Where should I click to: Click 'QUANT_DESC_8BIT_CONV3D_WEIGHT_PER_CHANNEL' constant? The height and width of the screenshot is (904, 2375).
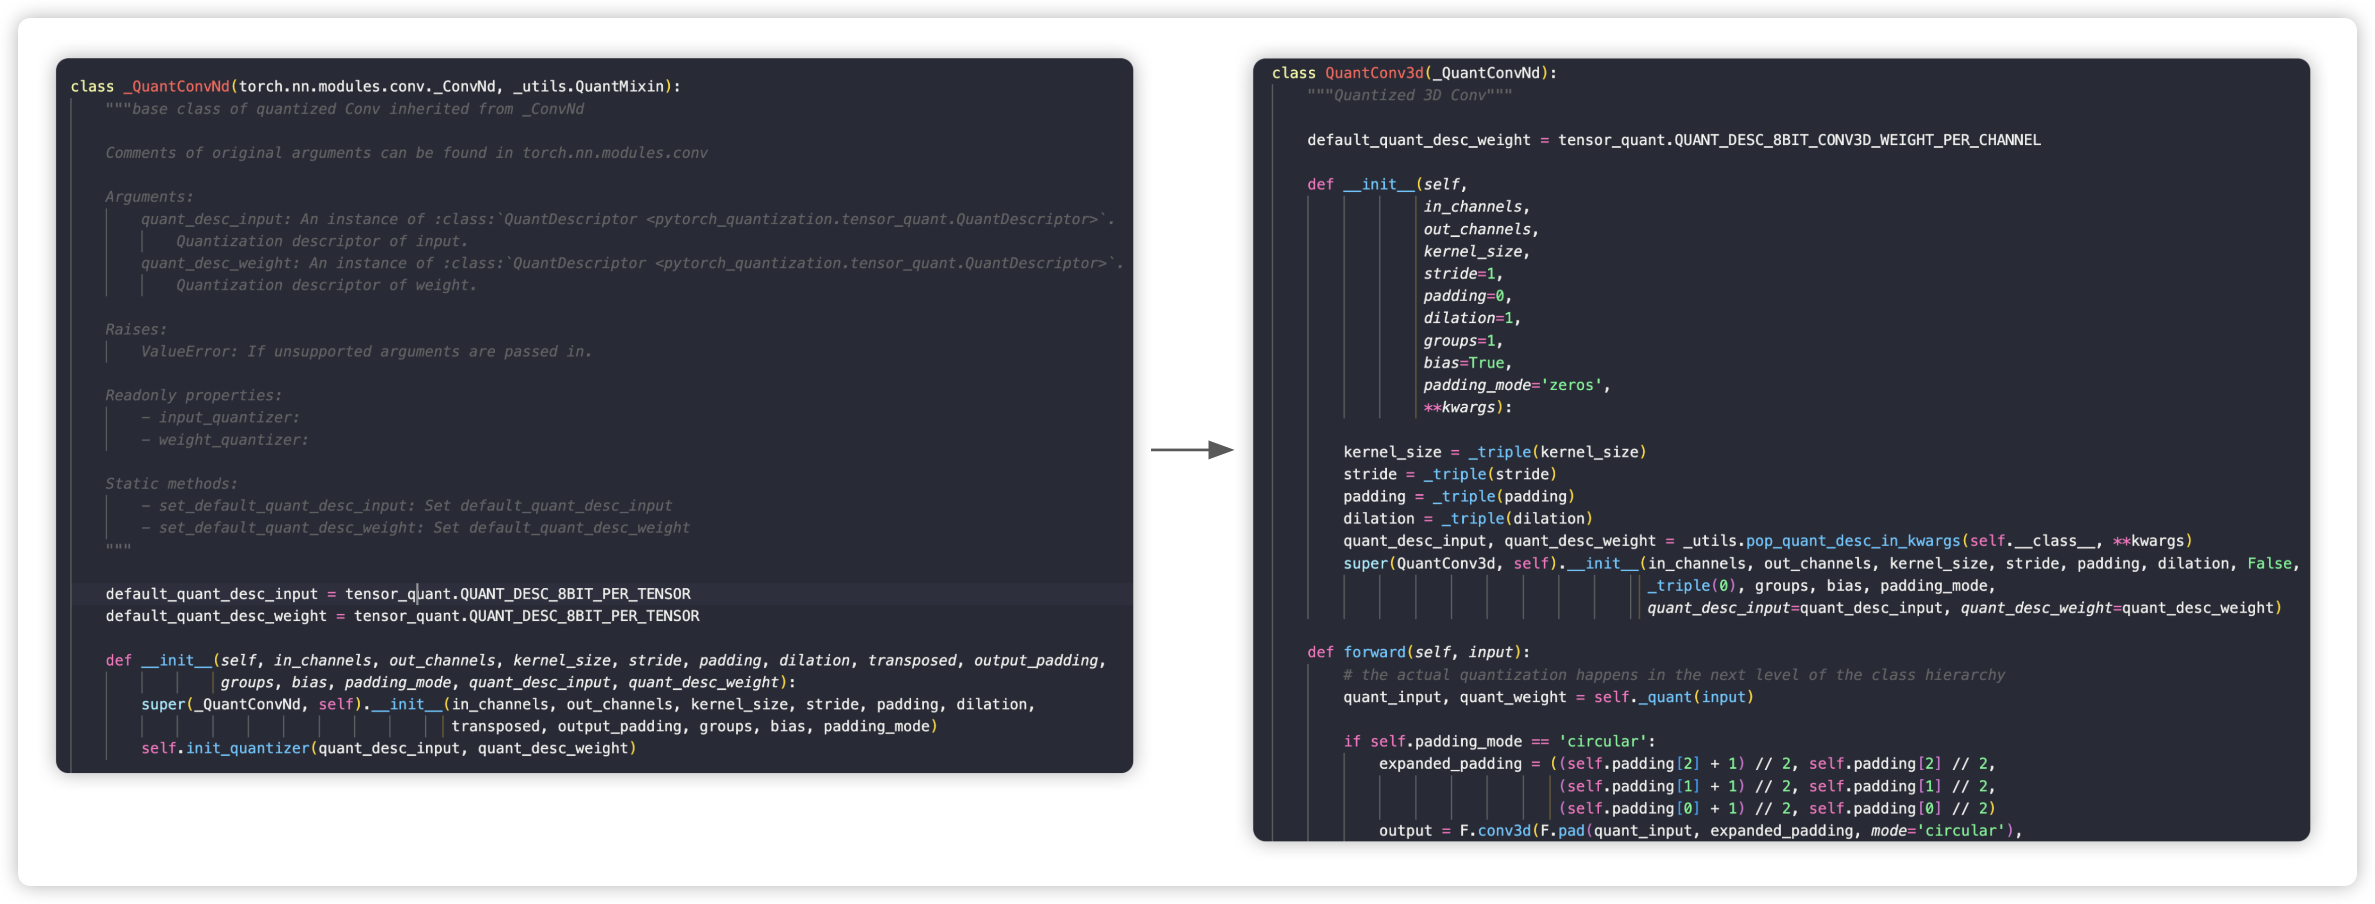coord(1858,140)
